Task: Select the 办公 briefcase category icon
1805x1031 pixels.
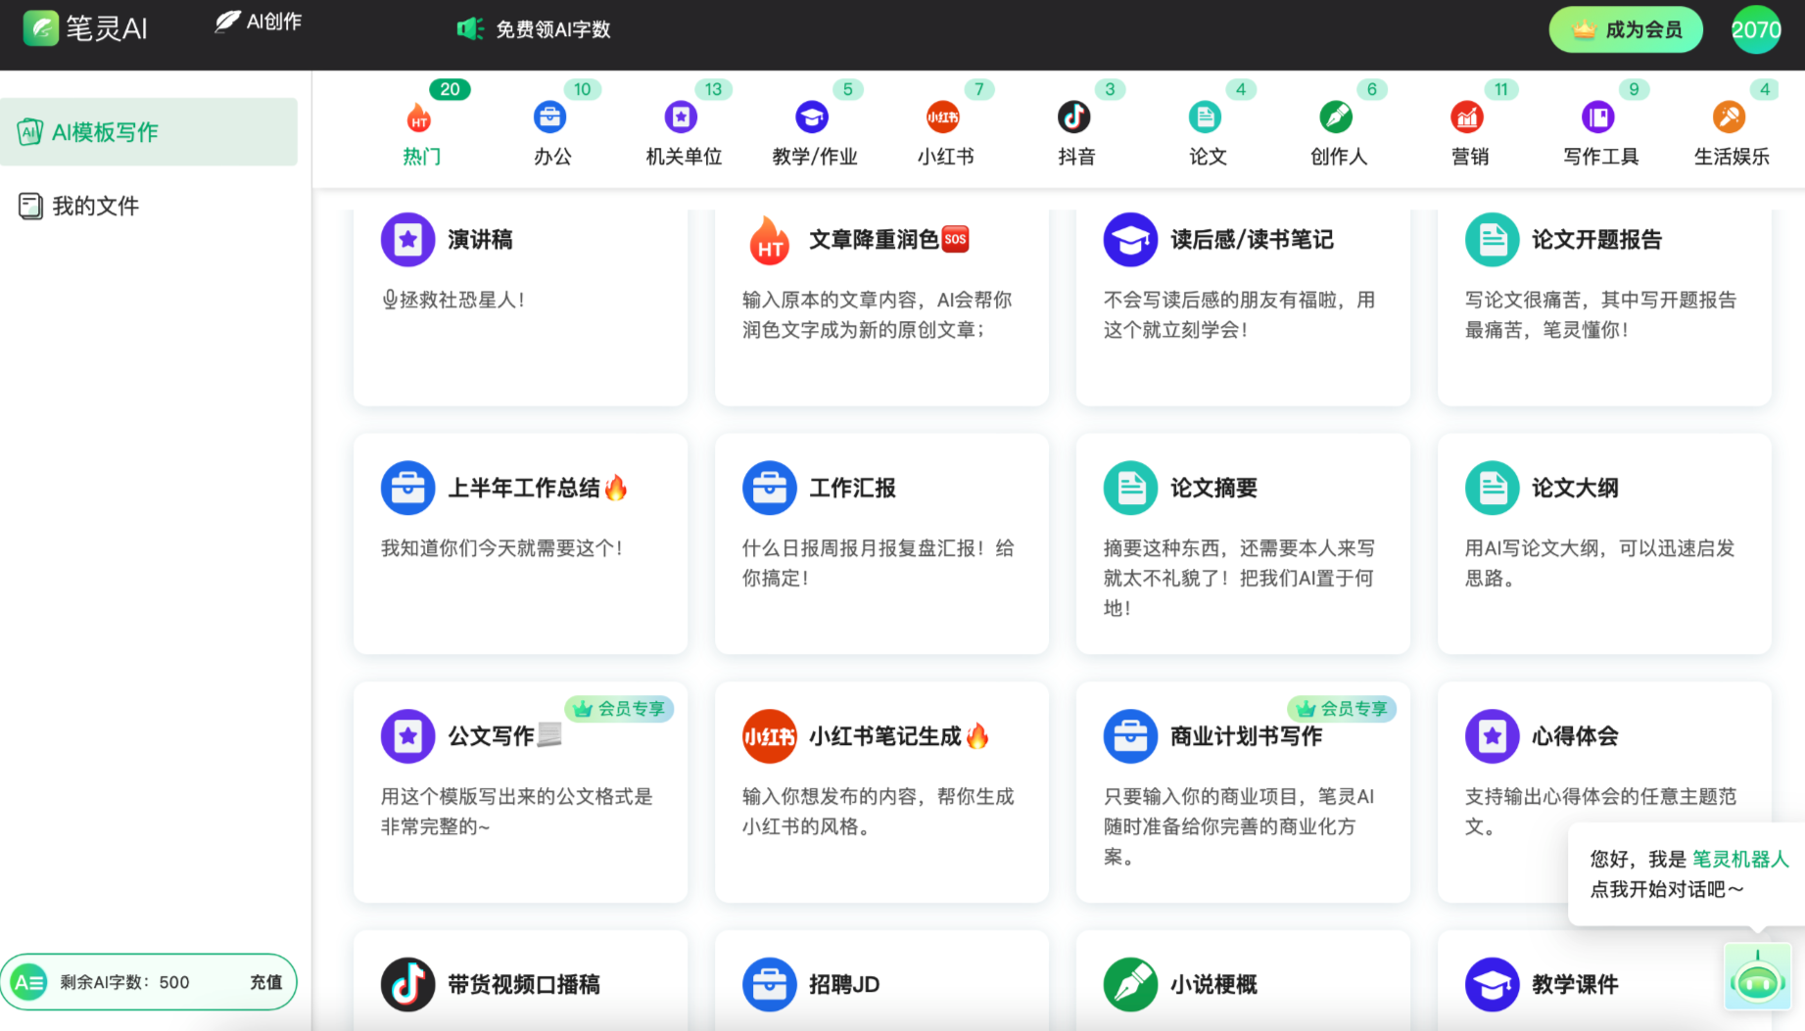Action: tap(550, 117)
